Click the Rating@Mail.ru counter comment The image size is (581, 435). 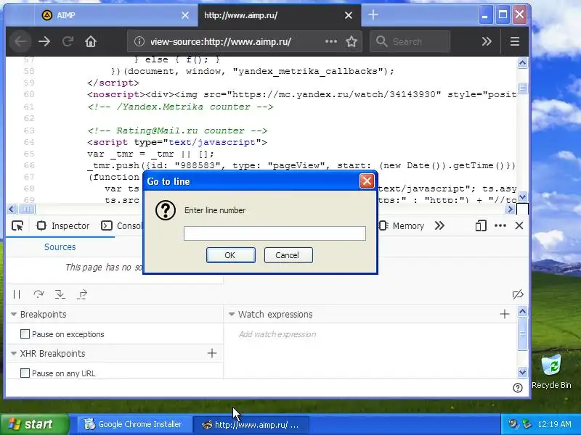(x=177, y=130)
